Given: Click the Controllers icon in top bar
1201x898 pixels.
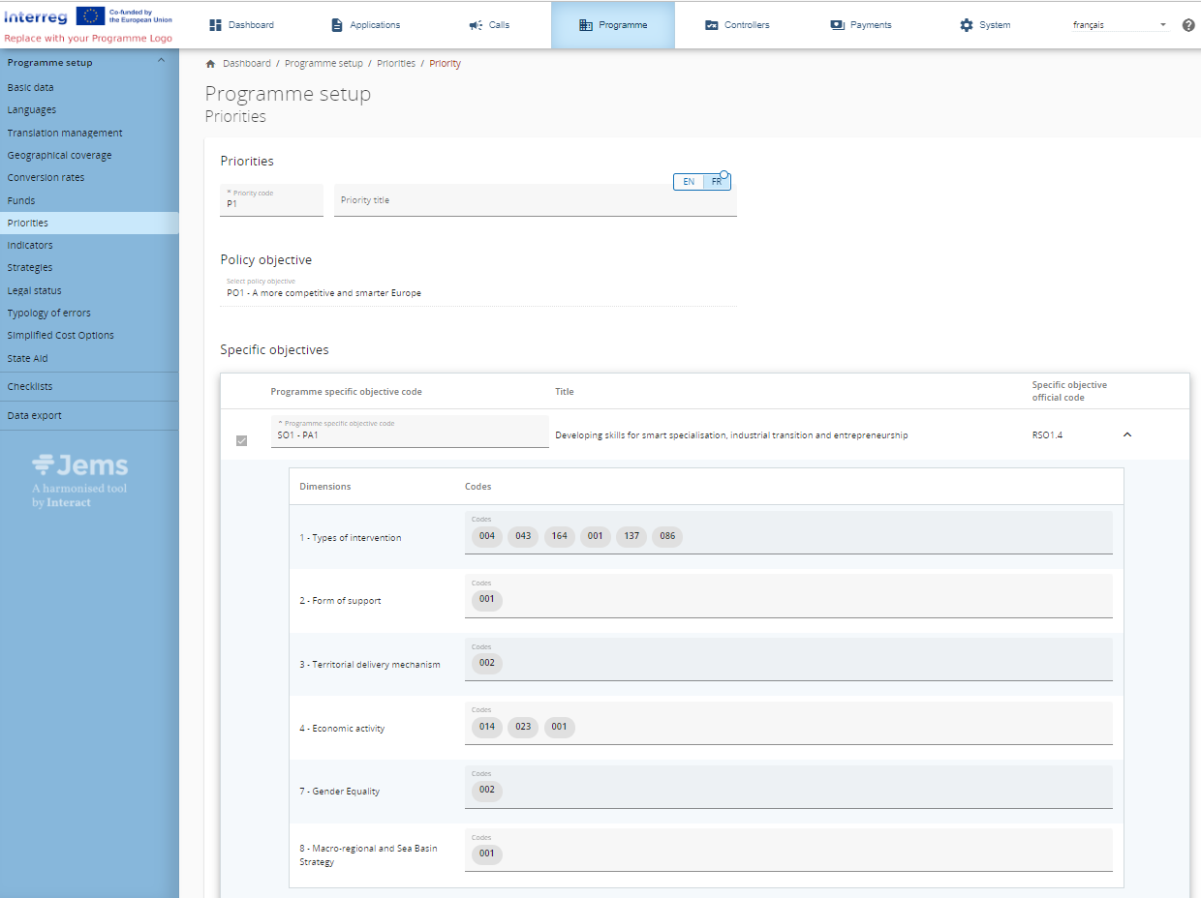Looking at the screenshot, I should [x=712, y=25].
